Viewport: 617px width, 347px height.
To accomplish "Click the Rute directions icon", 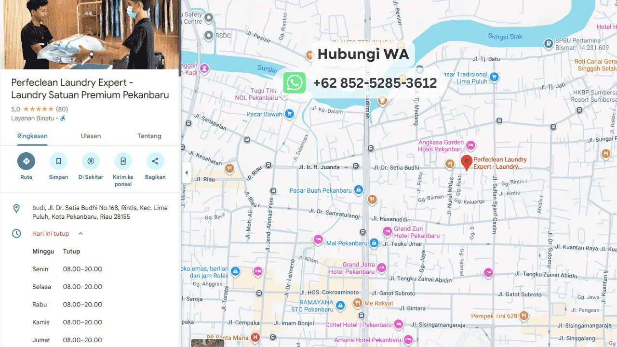I will pos(26,161).
